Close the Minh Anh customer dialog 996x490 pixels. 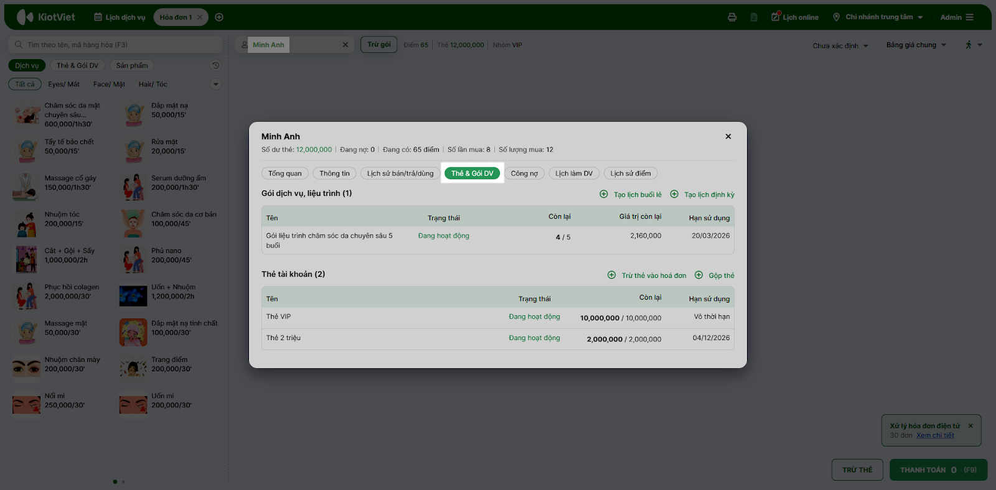(728, 136)
